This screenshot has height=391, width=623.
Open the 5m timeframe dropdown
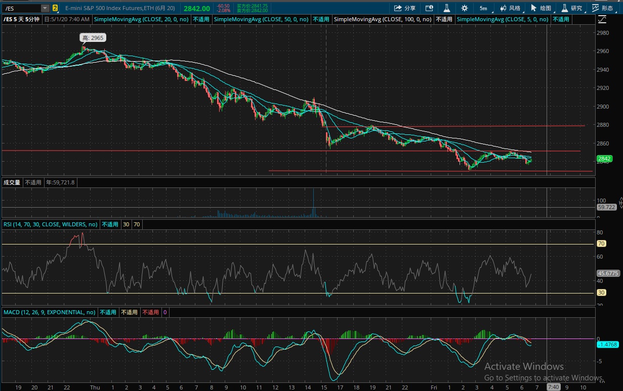click(483, 8)
